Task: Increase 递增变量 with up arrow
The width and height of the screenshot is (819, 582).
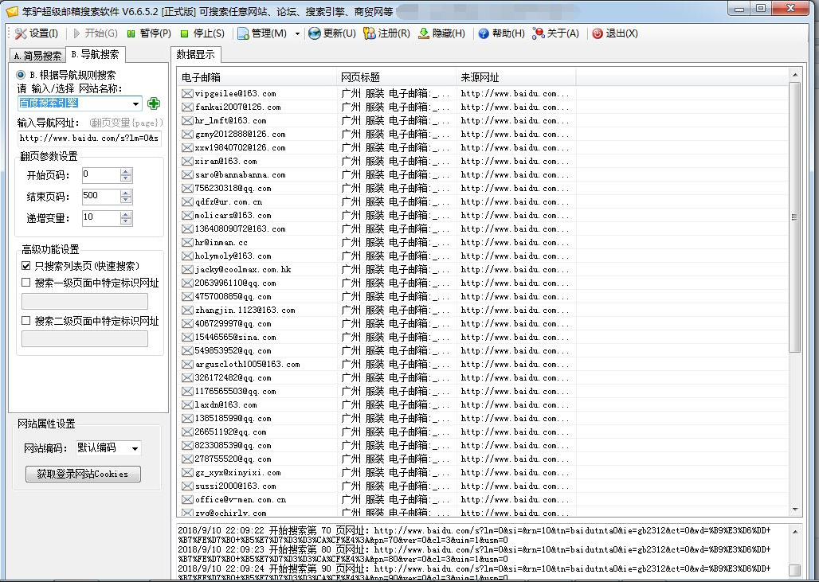Action: [126, 214]
